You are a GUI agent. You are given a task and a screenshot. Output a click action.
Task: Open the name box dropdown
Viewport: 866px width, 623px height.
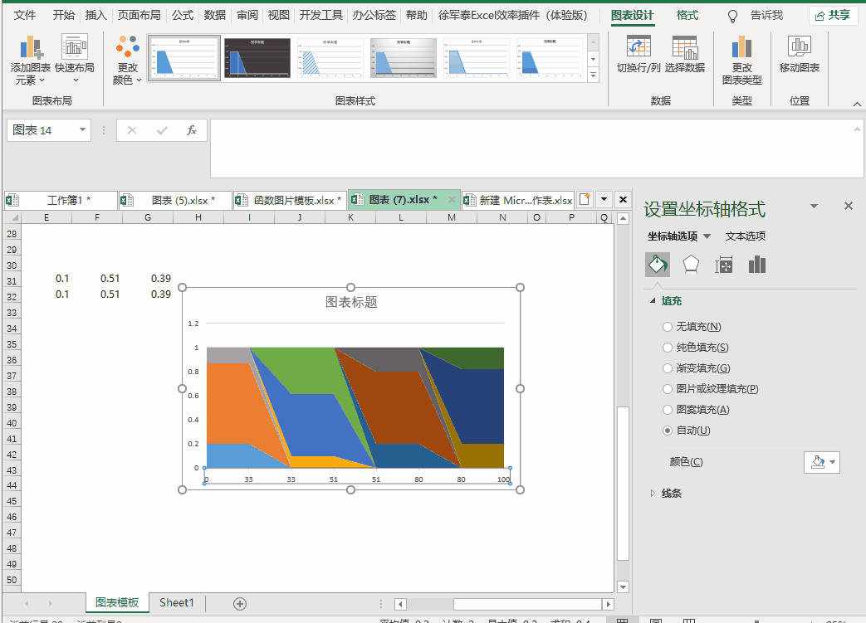pos(82,129)
